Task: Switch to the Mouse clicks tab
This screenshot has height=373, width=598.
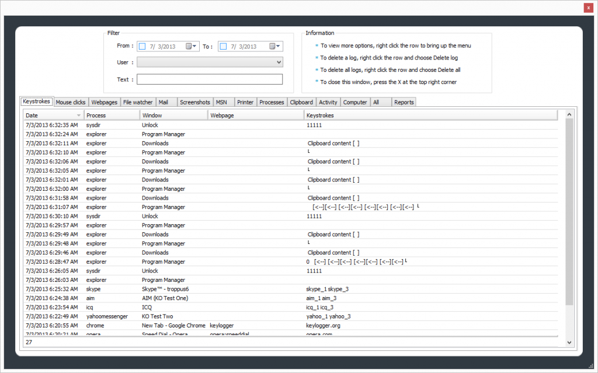Action: click(71, 102)
